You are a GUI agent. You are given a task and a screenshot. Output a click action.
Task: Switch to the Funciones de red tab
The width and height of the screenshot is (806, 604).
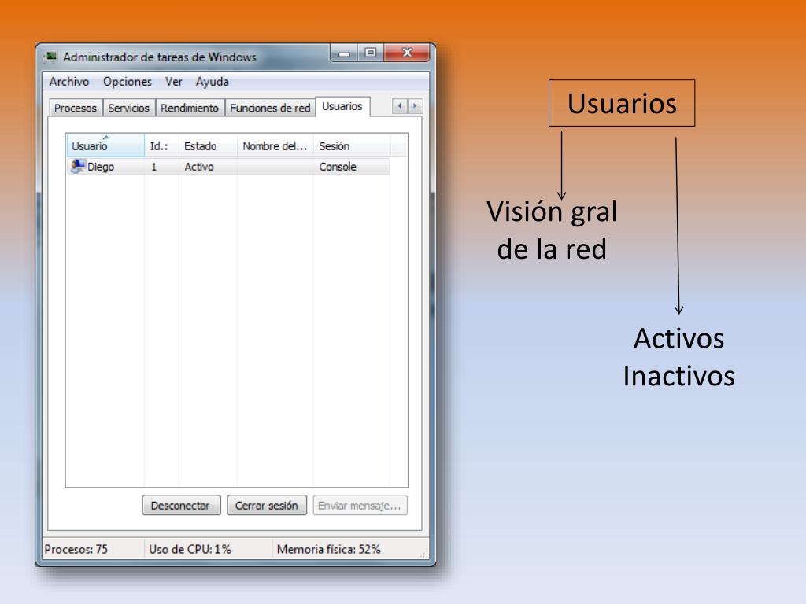tap(270, 108)
